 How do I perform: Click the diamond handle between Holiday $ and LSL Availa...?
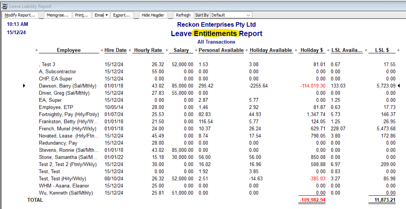(x=328, y=50)
